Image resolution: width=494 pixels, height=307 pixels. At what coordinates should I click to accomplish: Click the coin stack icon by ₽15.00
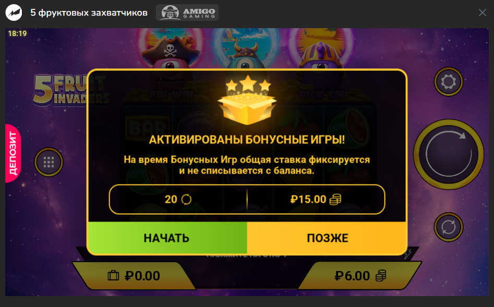click(x=335, y=199)
